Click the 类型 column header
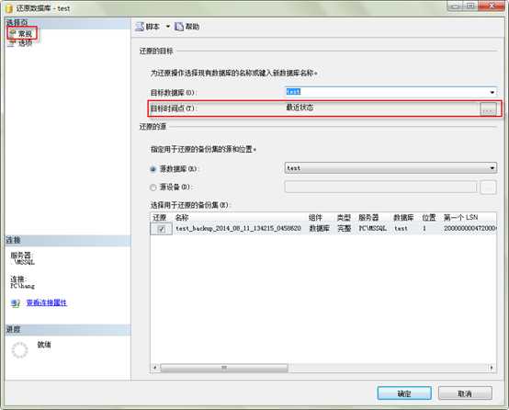This screenshot has height=410, width=509. (344, 217)
